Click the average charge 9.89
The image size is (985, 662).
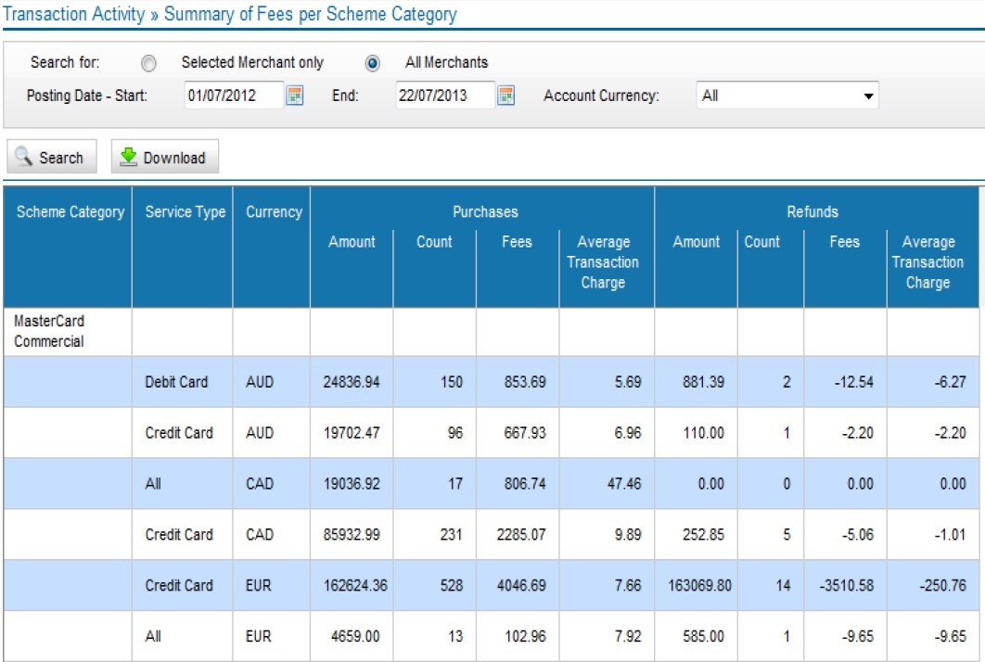point(628,534)
